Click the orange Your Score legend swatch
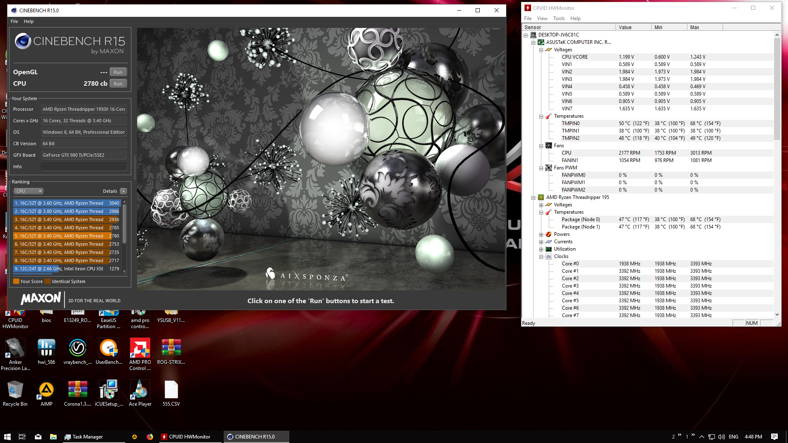Screen dimensions: 788x443 16,281
